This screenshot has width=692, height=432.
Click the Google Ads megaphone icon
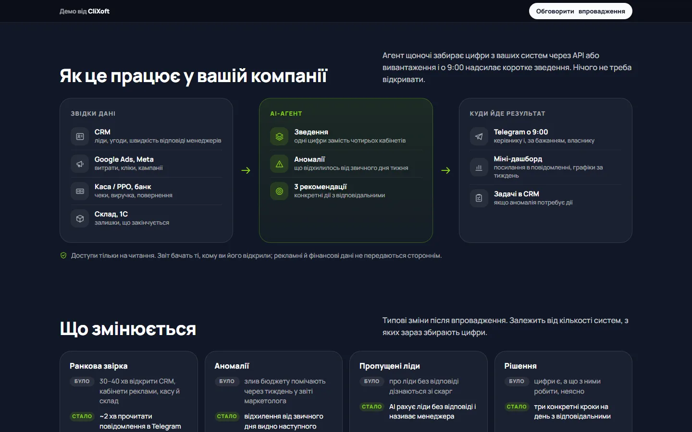pyautogui.click(x=80, y=164)
